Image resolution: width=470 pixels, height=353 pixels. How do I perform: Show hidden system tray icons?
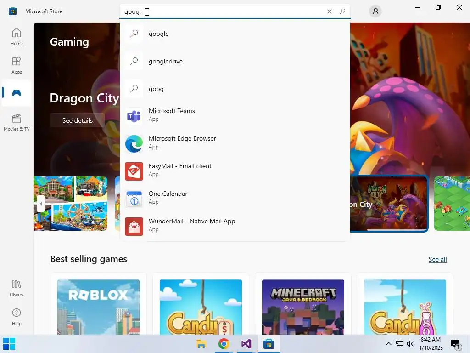point(388,344)
